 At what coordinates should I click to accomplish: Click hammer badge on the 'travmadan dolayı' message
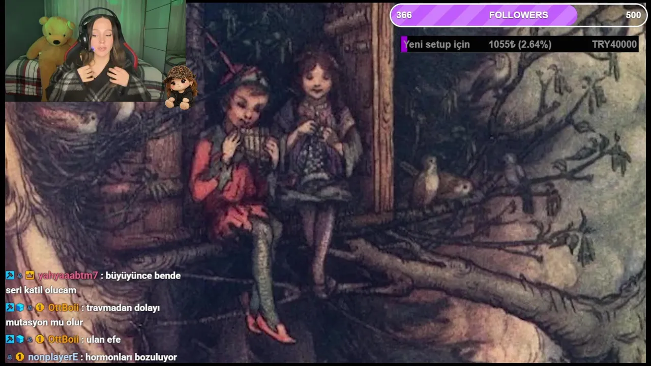(x=10, y=308)
